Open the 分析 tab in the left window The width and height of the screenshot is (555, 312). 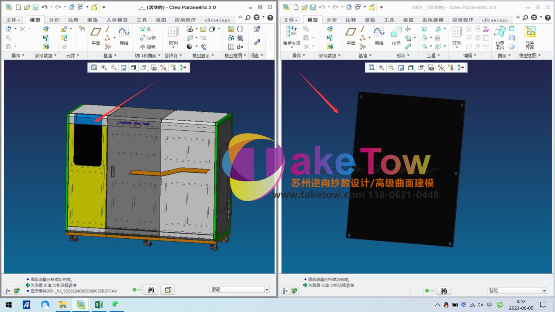[54, 20]
